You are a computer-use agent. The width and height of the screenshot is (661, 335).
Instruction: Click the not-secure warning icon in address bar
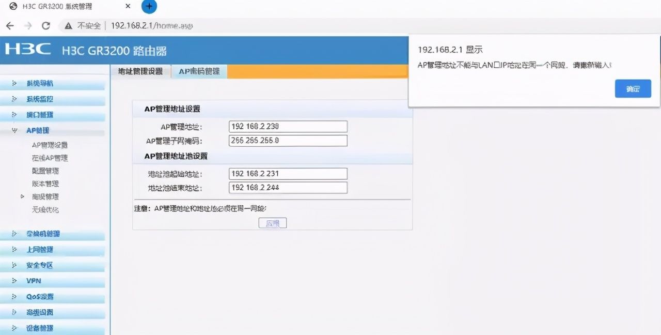point(68,25)
